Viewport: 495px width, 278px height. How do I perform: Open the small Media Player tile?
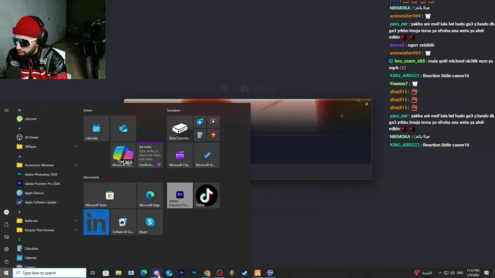tap(213, 122)
